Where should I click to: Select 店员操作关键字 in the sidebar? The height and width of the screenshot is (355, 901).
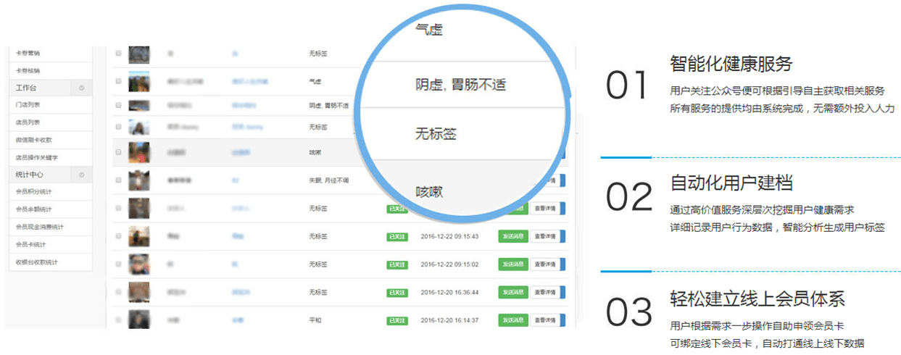coord(36,156)
